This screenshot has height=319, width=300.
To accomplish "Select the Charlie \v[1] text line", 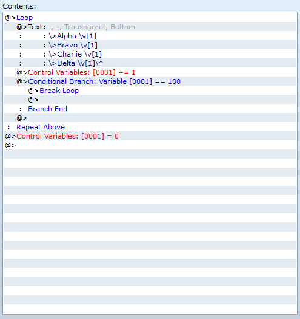I will (x=150, y=54).
